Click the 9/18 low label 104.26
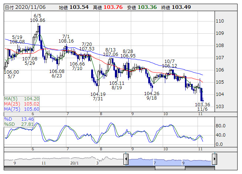The height and width of the screenshot is (174, 242). (x=152, y=94)
